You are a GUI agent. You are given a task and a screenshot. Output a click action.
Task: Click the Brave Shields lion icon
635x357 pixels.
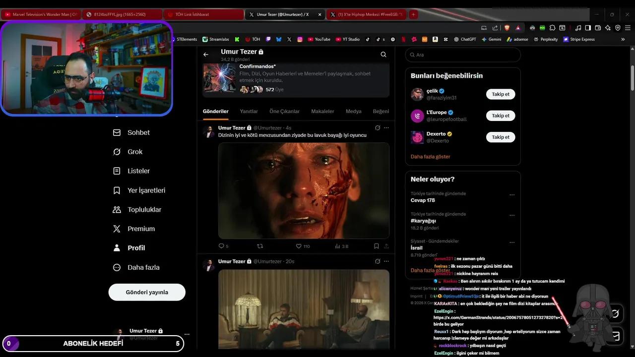[x=507, y=28]
